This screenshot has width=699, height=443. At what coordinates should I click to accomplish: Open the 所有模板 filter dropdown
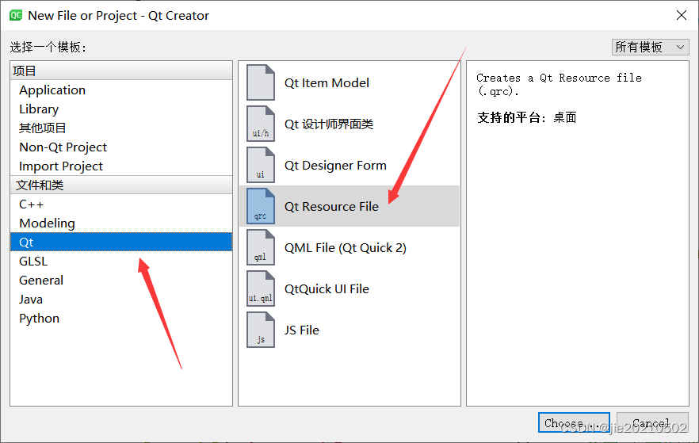pyautogui.click(x=650, y=47)
